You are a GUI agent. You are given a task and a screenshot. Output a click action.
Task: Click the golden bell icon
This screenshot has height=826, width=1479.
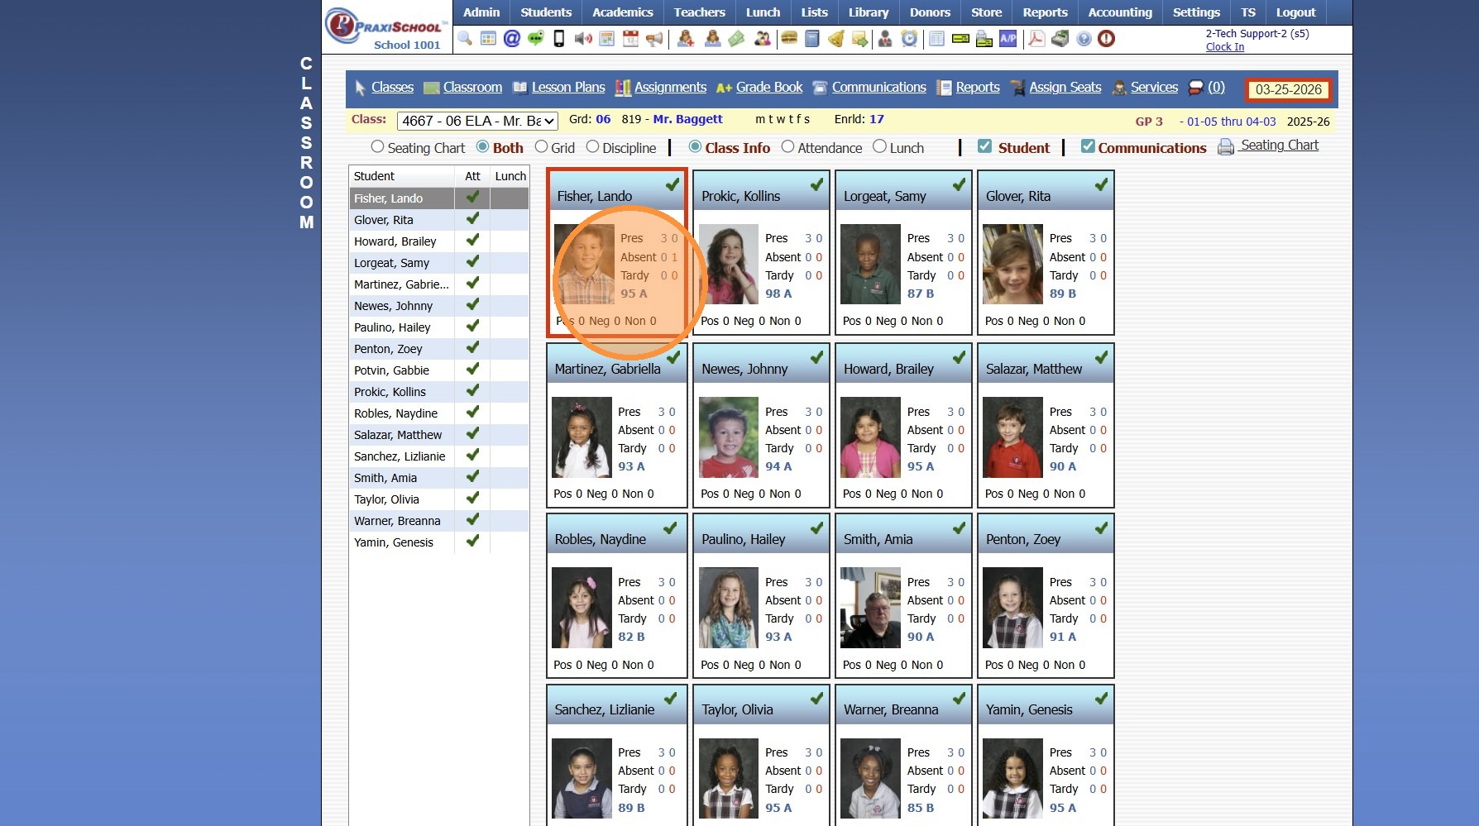pos(836,39)
